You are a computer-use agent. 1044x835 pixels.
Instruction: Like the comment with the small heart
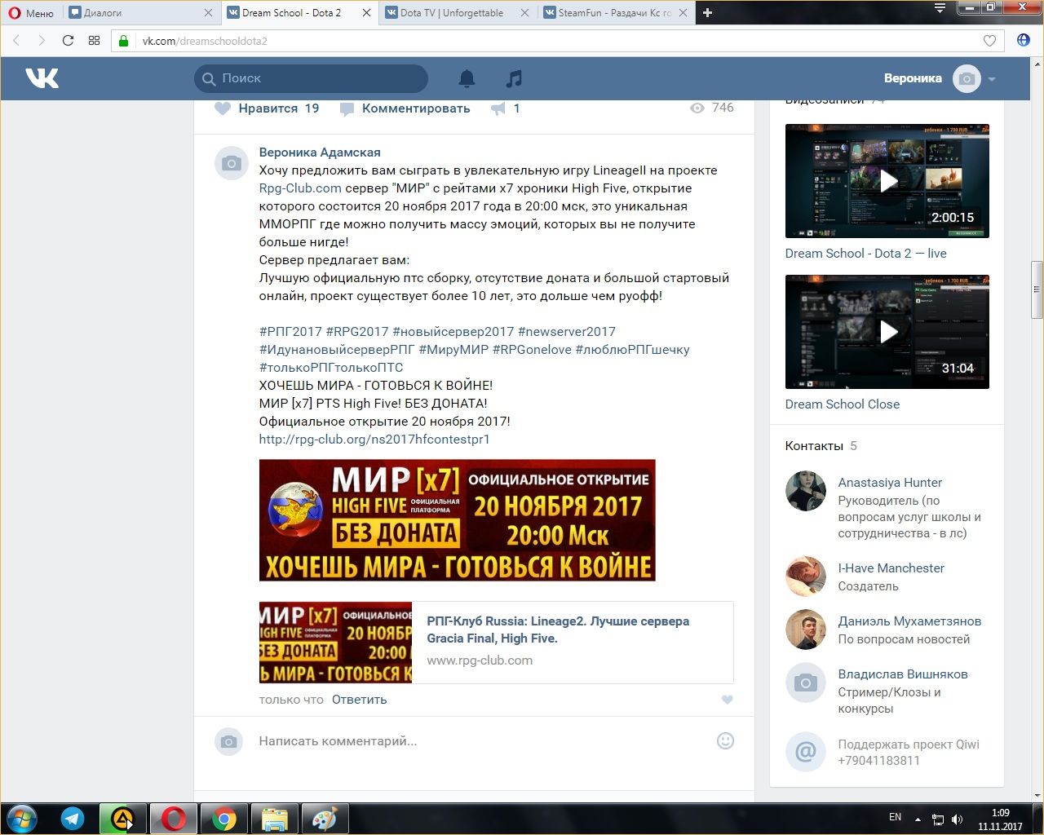[x=728, y=700]
